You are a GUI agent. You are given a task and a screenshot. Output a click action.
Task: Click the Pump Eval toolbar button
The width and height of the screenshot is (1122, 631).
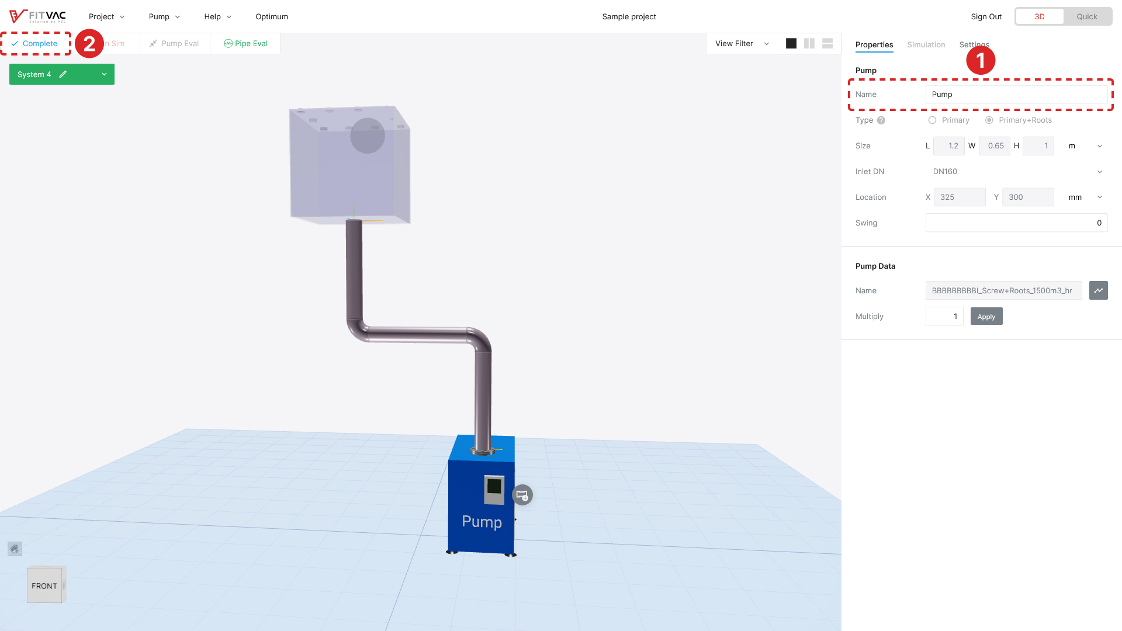click(174, 43)
